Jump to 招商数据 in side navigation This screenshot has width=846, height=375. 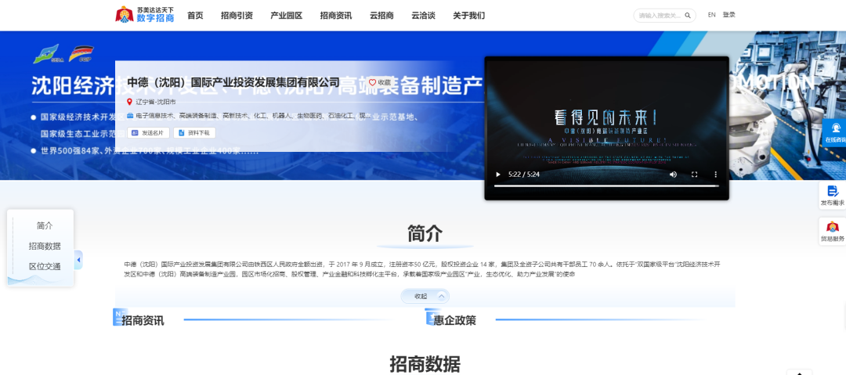(x=45, y=246)
